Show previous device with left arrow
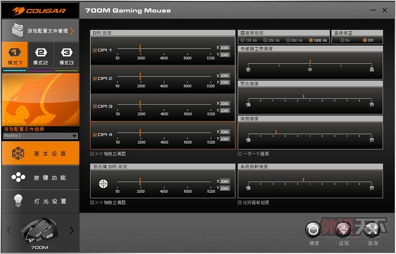The height and width of the screenshot is (254, 396). point(9,230)
